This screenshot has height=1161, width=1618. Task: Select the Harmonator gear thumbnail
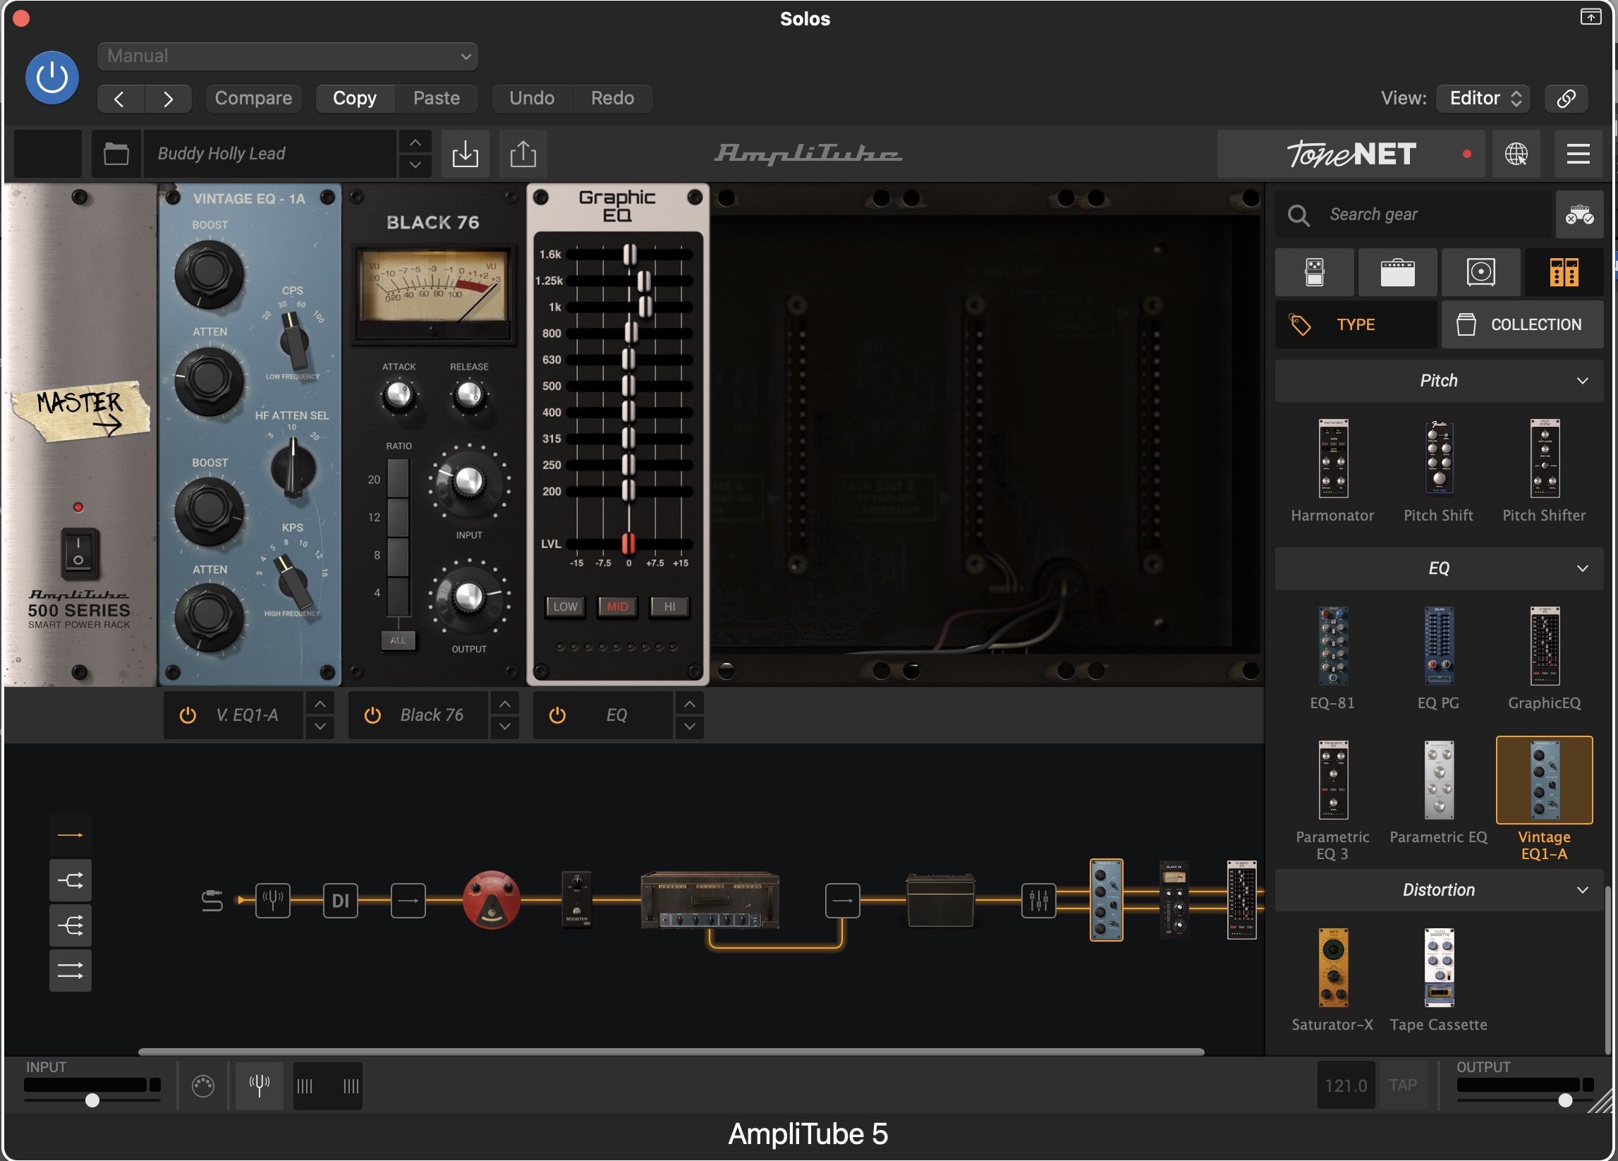click(x=1332, y=458)
